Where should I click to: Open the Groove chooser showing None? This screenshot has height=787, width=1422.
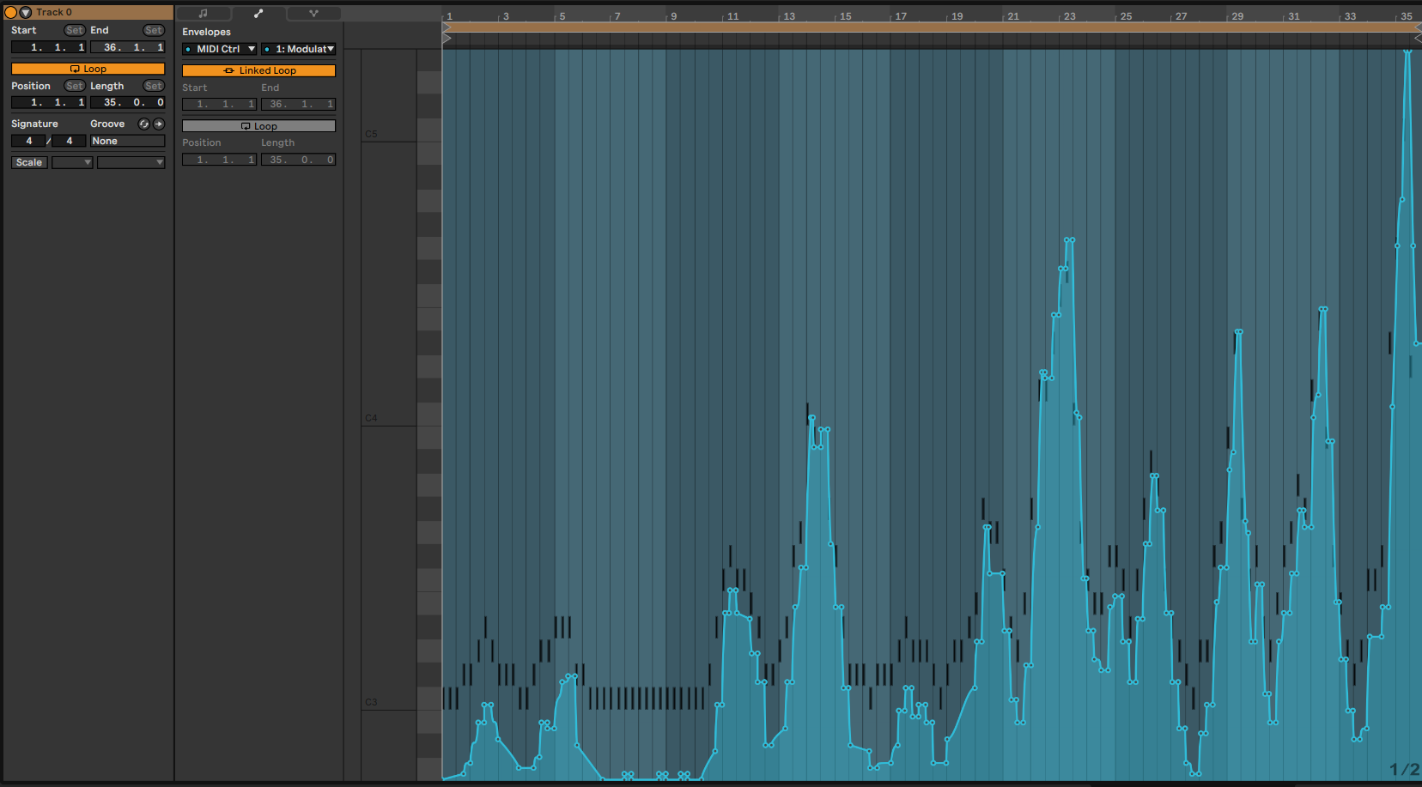pos(127,141)
